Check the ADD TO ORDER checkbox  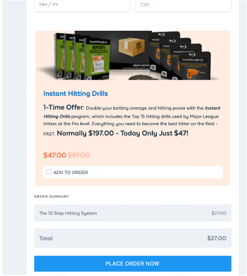(49, 172)
